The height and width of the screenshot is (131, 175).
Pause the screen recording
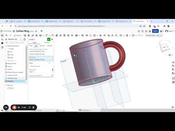19,107
